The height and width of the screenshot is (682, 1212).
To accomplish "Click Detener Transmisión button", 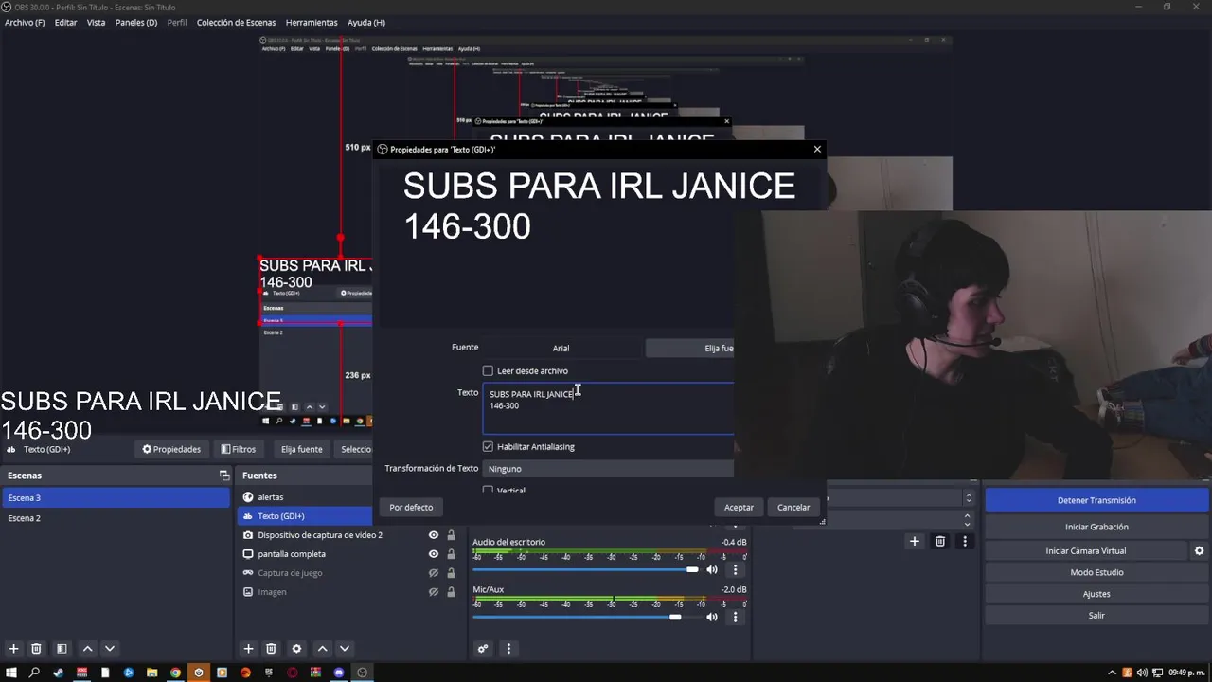I will click(x=1096, y=500).
